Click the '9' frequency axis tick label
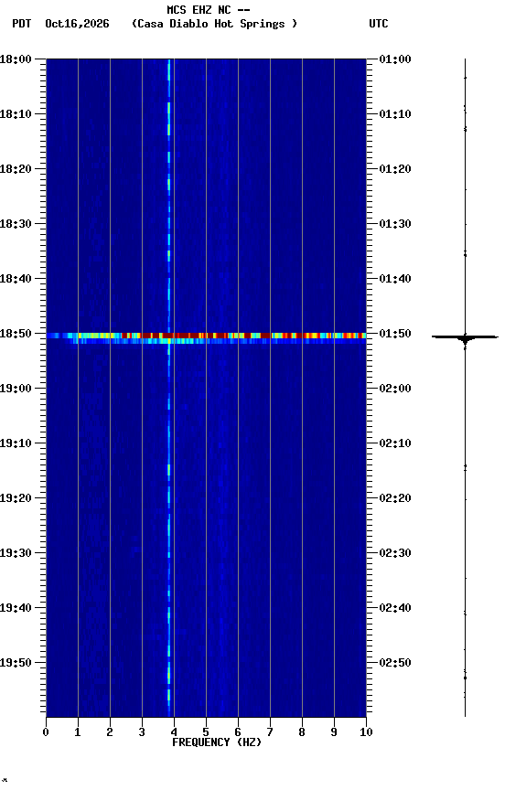 334,732
